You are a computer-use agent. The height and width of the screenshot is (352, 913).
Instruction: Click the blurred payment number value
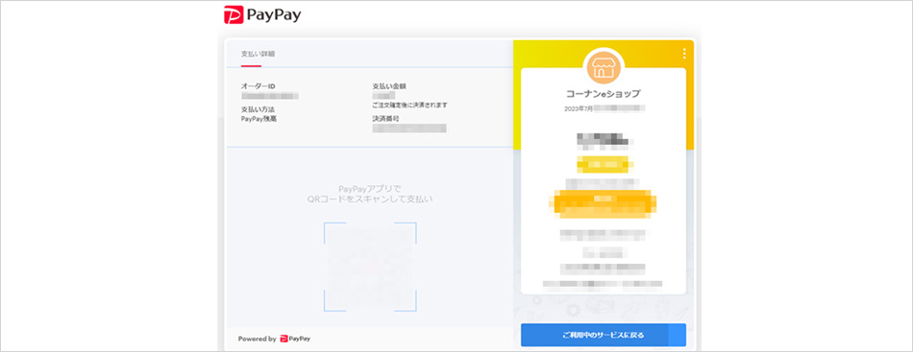tap(409, 129)
